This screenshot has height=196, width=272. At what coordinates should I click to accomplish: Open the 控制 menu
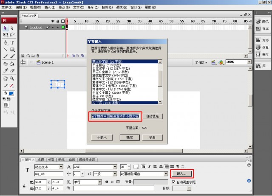click(107, 7)
